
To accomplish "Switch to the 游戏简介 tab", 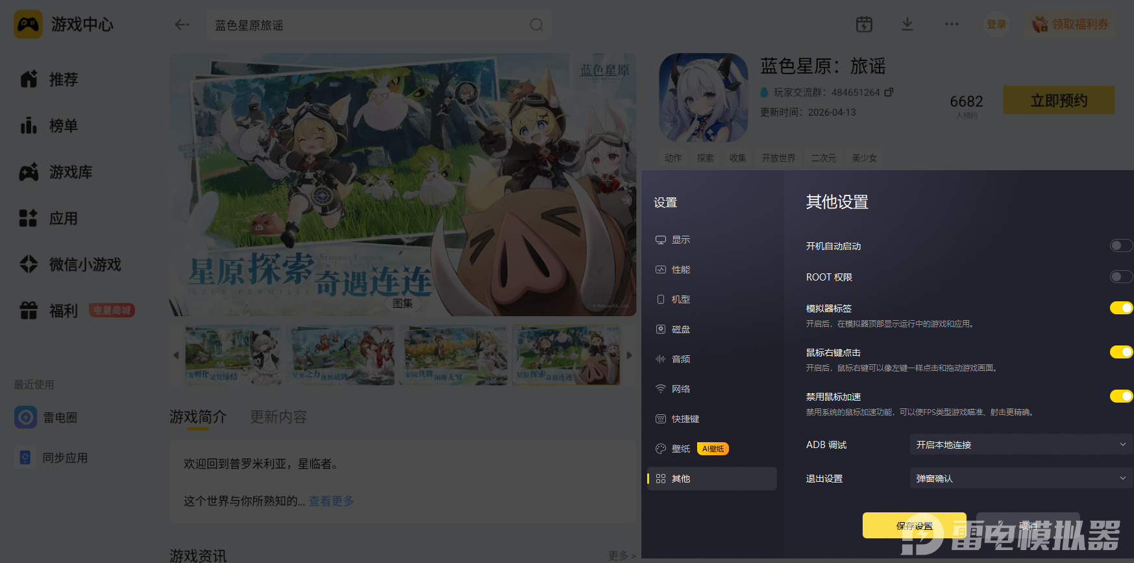I will click(x=198, y=417).
